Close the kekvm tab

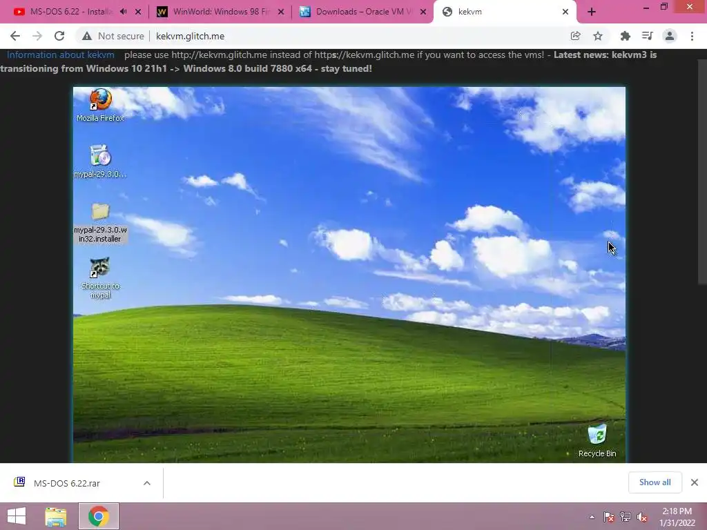pyautogui.click(x=565, y=12)
